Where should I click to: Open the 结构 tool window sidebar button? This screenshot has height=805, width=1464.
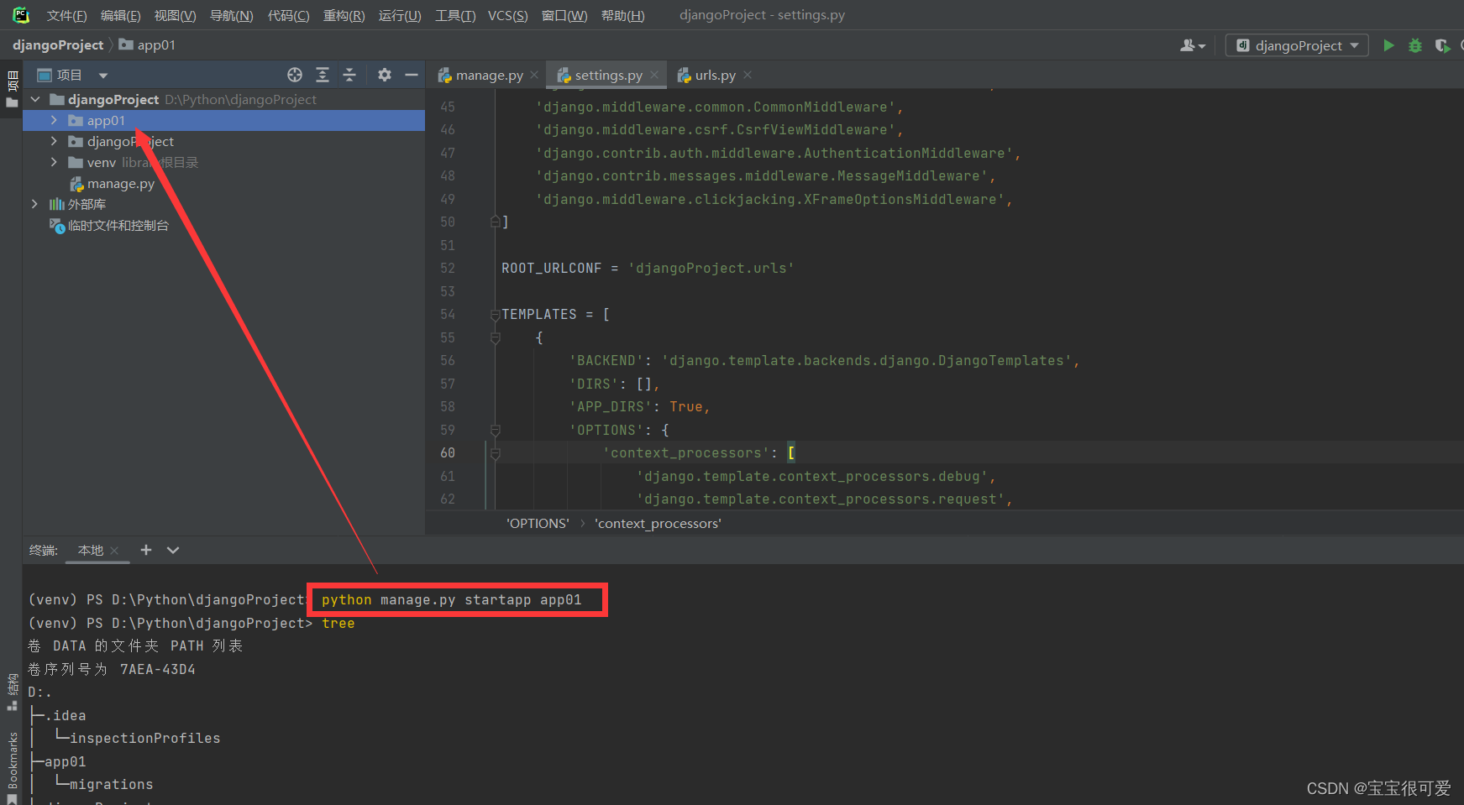12,693
